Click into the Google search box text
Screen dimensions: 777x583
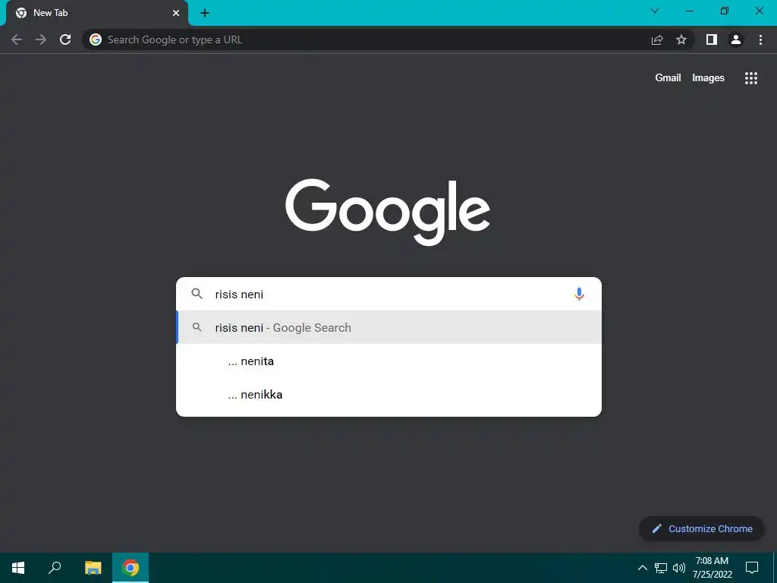[388, 294]
